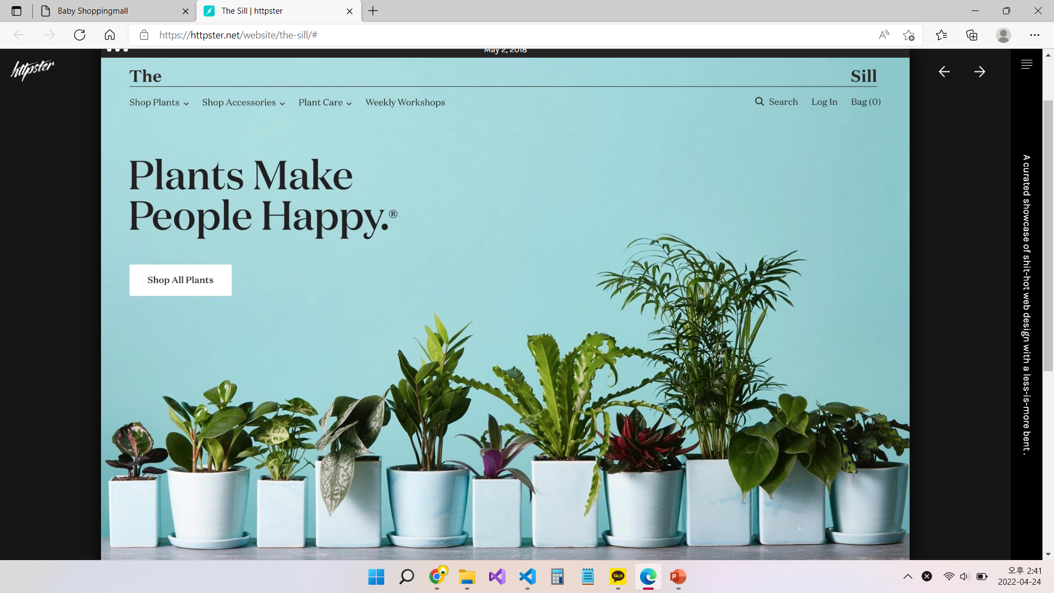Open KakaoTalk from the taskbar
This screenshot has height=593, width=1054.
618,577
